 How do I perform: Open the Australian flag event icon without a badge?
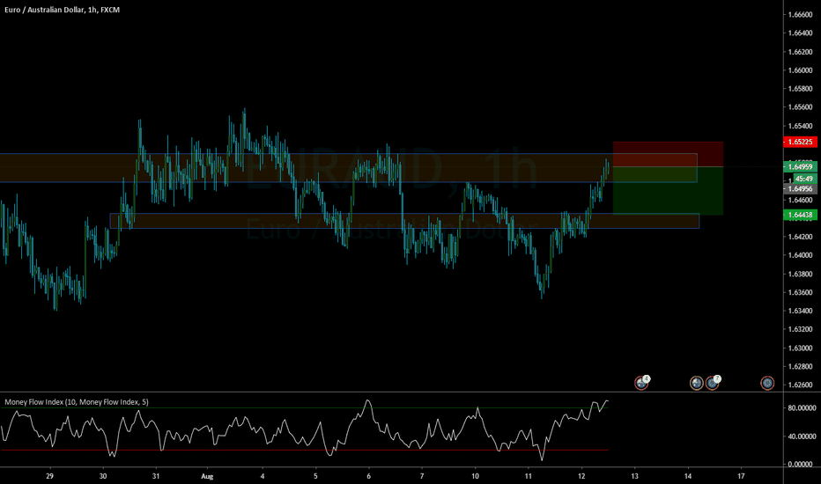click(696, 384)
